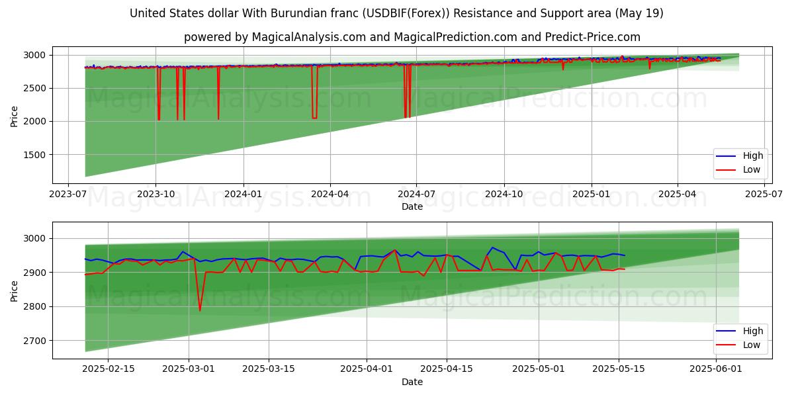Click the 2025-03-15 tick label on bottom chart
The image size is (794, 397).
tap(269, 369)
